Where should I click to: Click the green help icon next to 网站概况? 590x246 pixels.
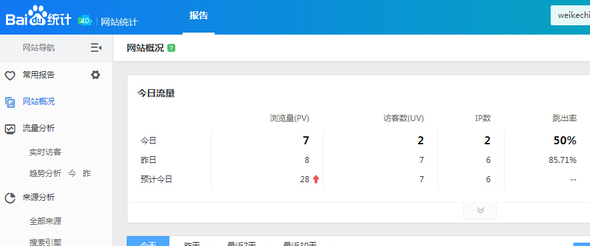pyautogui.click(x=171, y=48)
